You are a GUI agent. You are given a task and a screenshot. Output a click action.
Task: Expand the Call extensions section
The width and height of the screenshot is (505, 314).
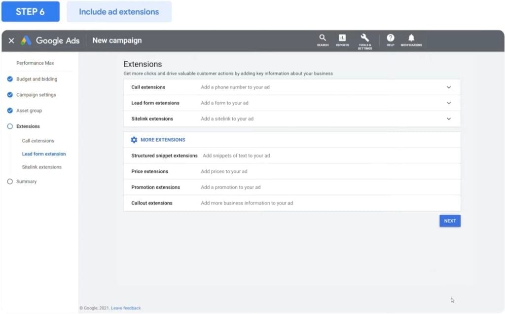pos(448,86)
